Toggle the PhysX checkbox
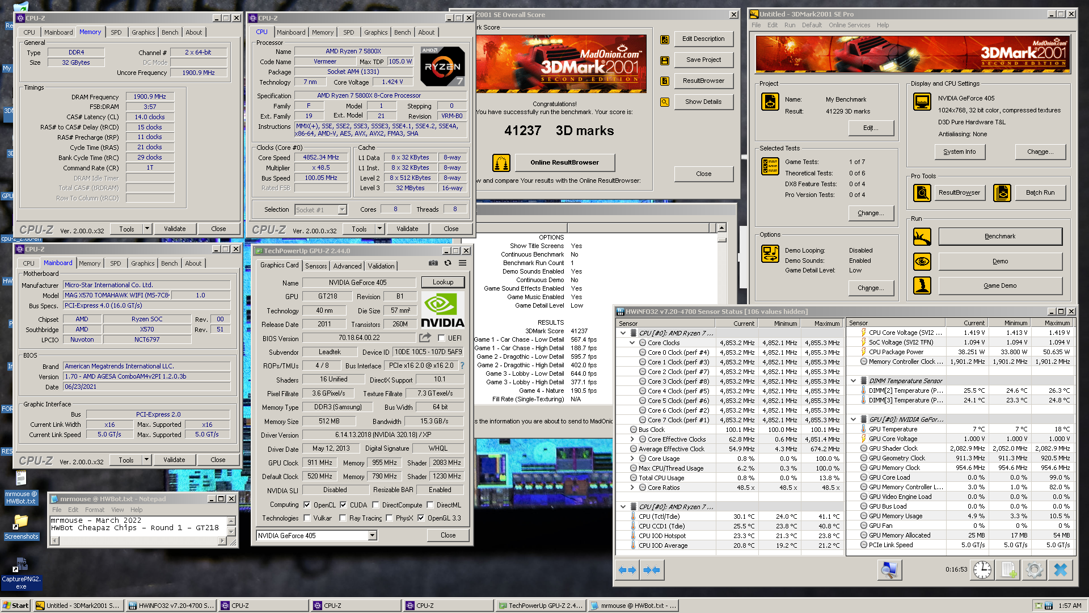This screenshot has height=613, width=1089. pos(389,518)
